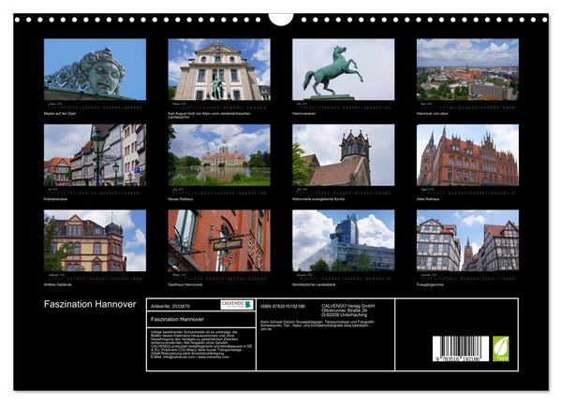The image size is (562, 404).
Task: Click the 'Hannover von oben' caption
Action: pyautogui.click(x=432, y=113)
